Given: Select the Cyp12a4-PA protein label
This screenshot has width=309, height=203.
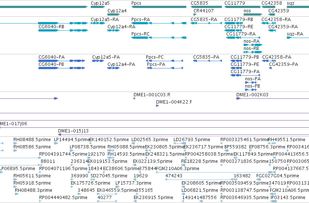Looking at the screenshot, I should pyautogui.click(x=121, y=64).
